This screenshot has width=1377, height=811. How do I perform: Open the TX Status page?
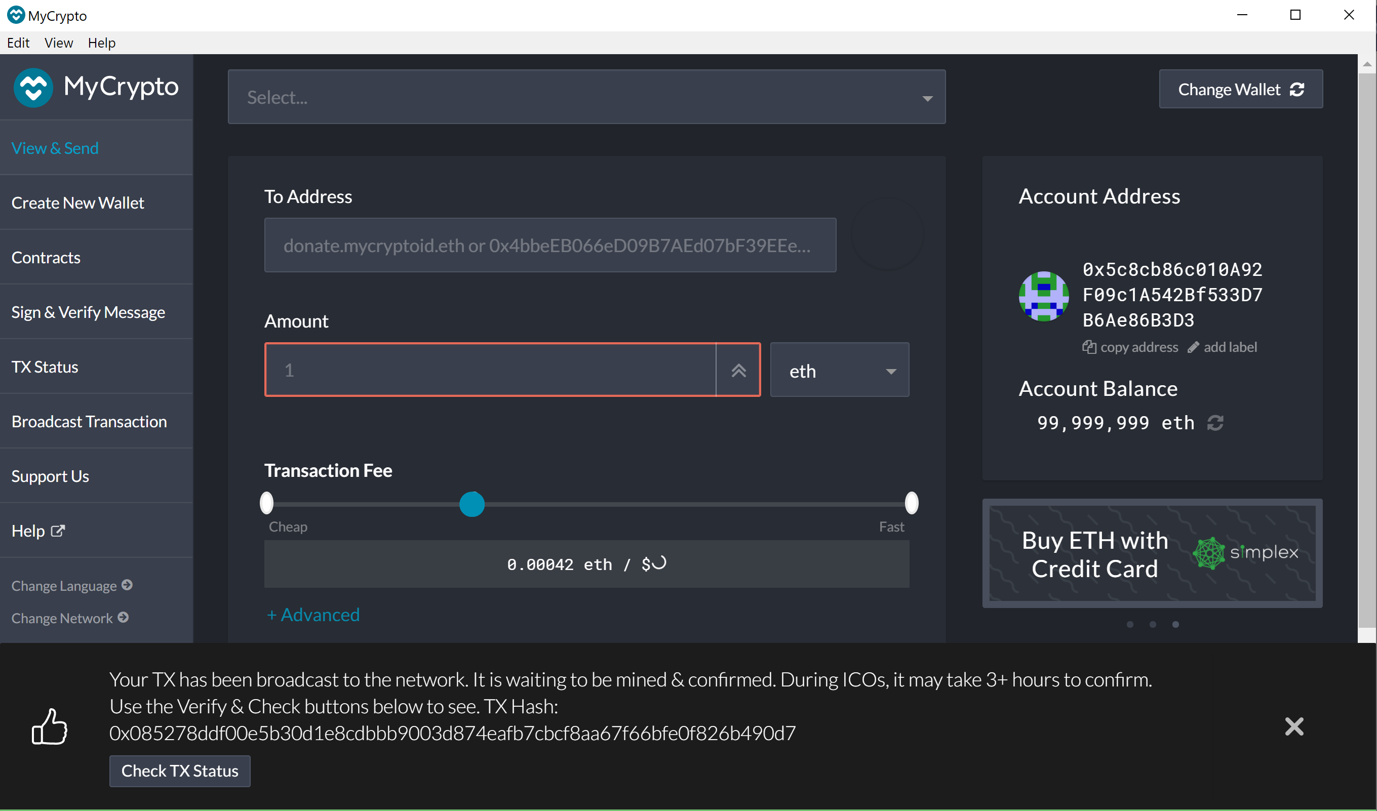tap(96, 367)
